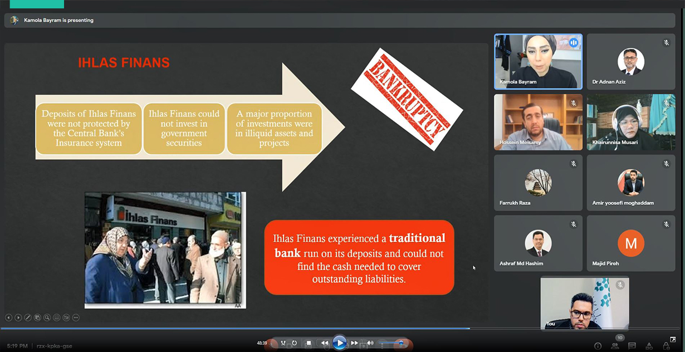The height and width of the screenshot is (352, 685).
Task: Open host controls lock icon
Action: [x=666, y=346]
